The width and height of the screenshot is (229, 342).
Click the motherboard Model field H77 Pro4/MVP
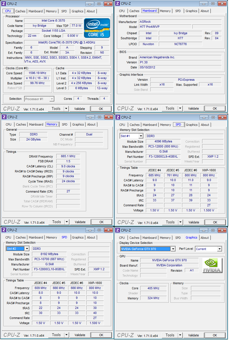(165, 27)
